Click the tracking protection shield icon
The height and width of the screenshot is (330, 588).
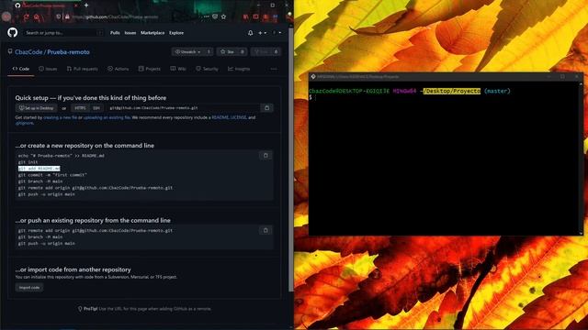[x=59, y=16]
